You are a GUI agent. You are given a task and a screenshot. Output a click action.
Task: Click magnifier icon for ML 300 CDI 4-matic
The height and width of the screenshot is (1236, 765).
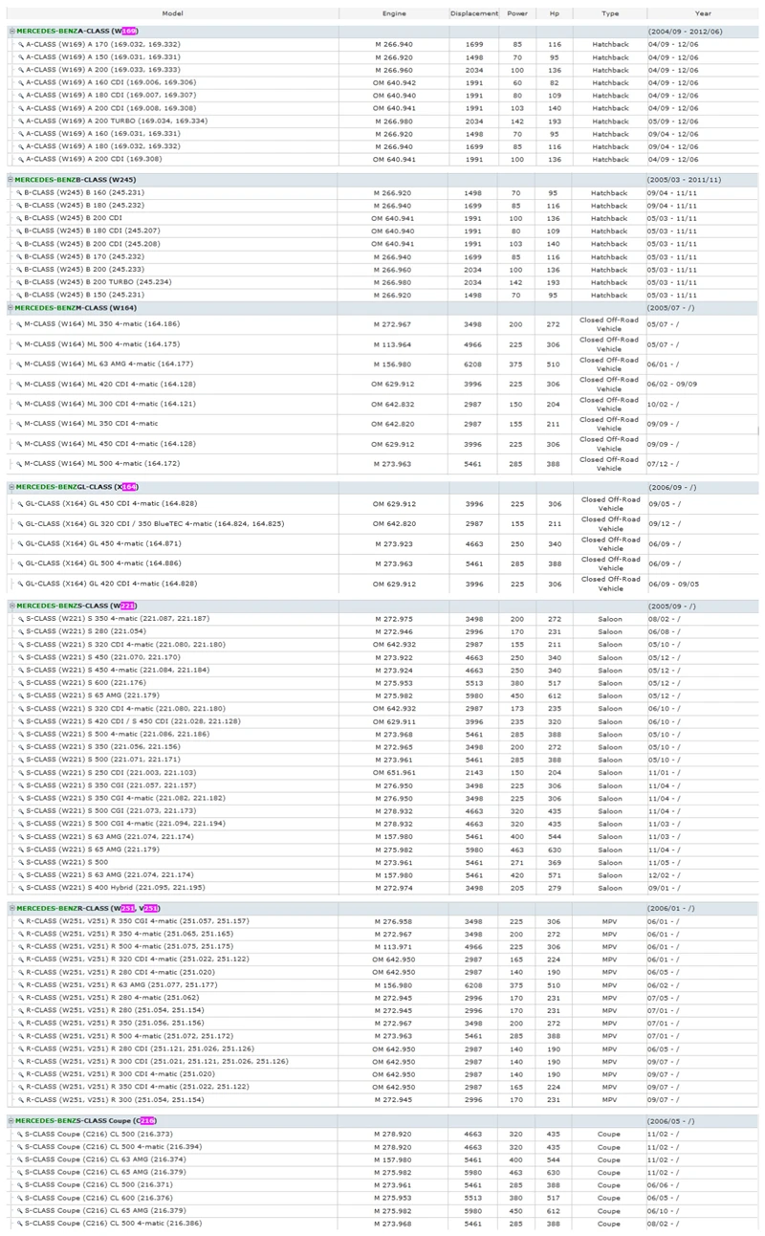click(20, 404)
